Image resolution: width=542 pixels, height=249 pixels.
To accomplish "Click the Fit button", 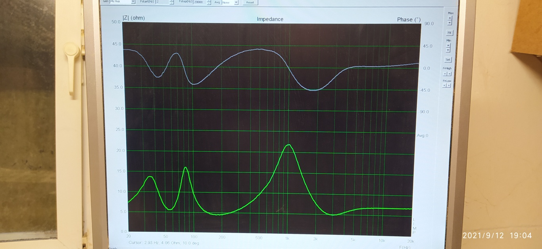I will click(x=449, y=33).
